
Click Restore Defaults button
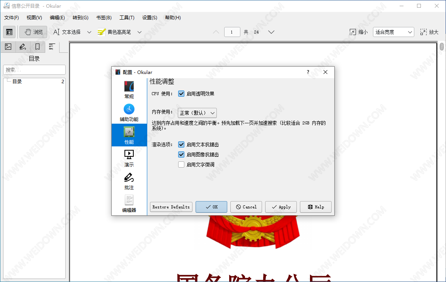coord(171,207)
